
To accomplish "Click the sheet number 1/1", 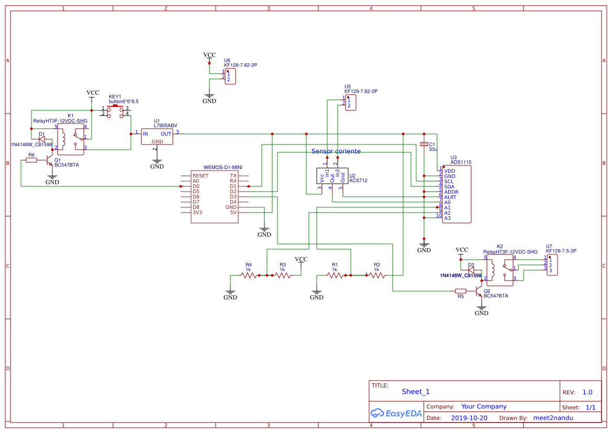I will coord(591,407).
